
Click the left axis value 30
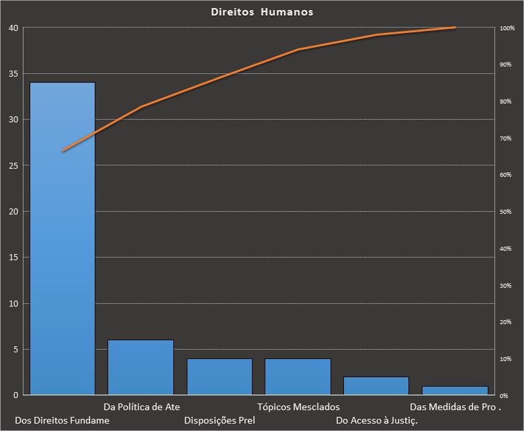13,120
